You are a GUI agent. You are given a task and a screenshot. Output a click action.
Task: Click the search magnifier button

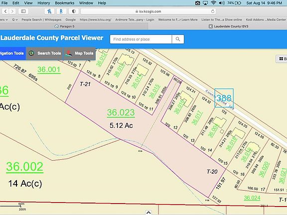point(178,39)
